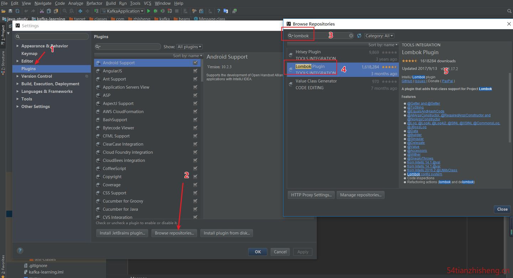Click the HTTP Proxy Settings... button
513x278 pixels.
(311, 195)
